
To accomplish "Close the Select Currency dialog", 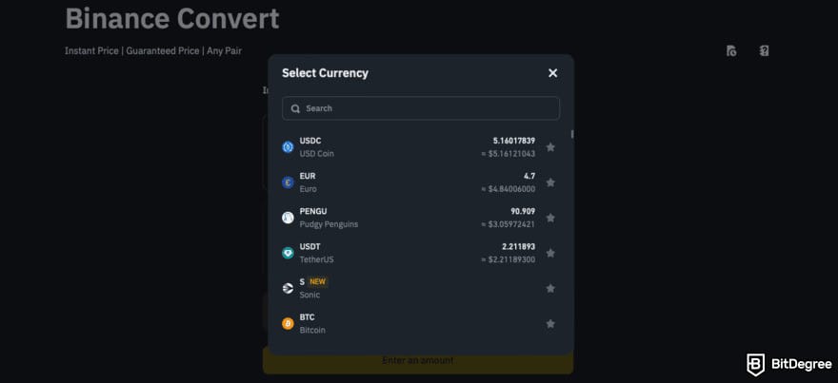I will (x=552, y=73).
